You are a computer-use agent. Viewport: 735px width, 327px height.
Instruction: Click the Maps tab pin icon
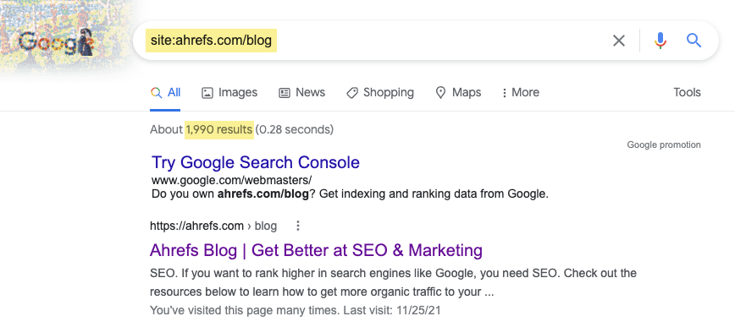tap(440, 93)
